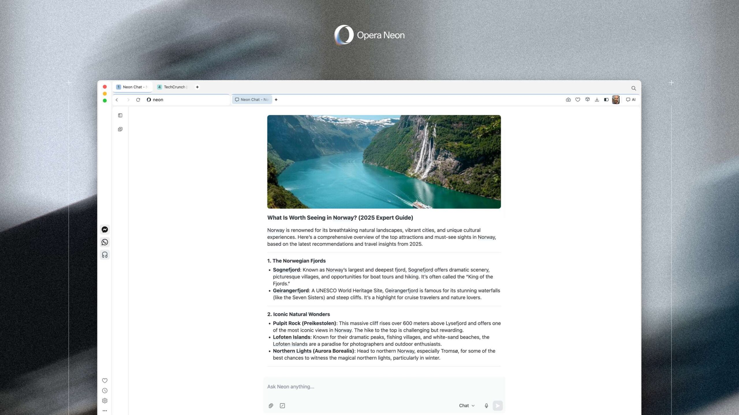Click the Ask Neon anything input field

point(384,387)
